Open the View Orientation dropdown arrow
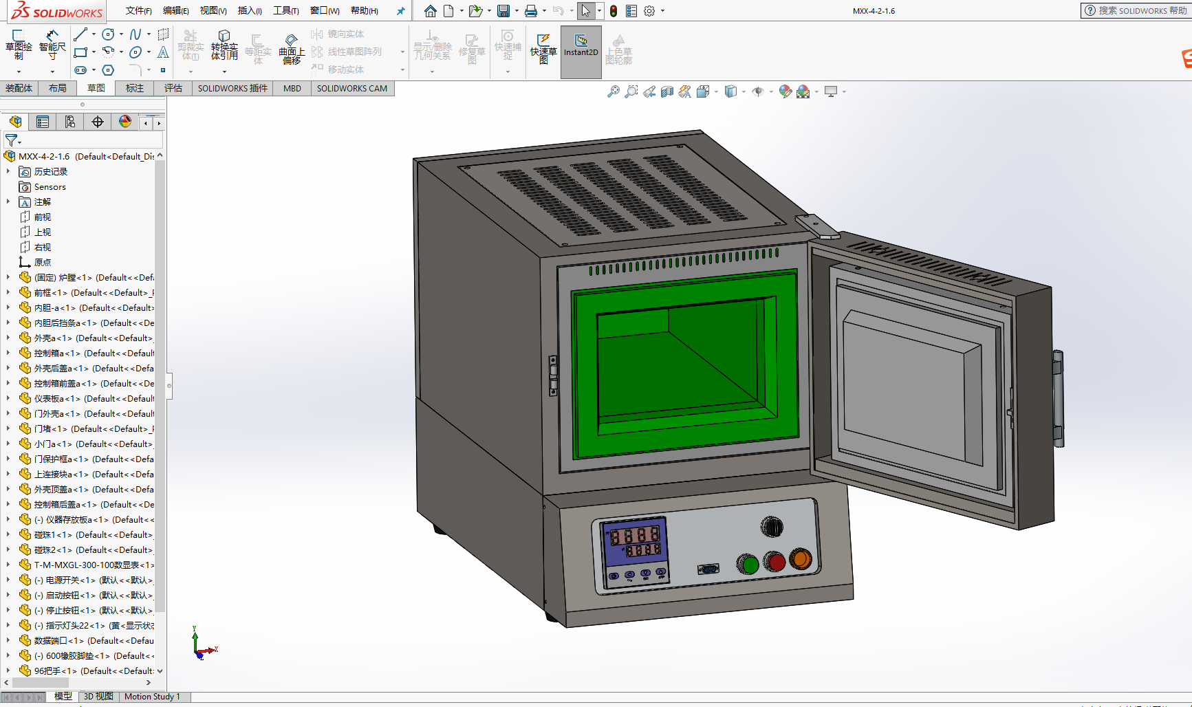The image size is (1192, 707). [x=716, y=91]
